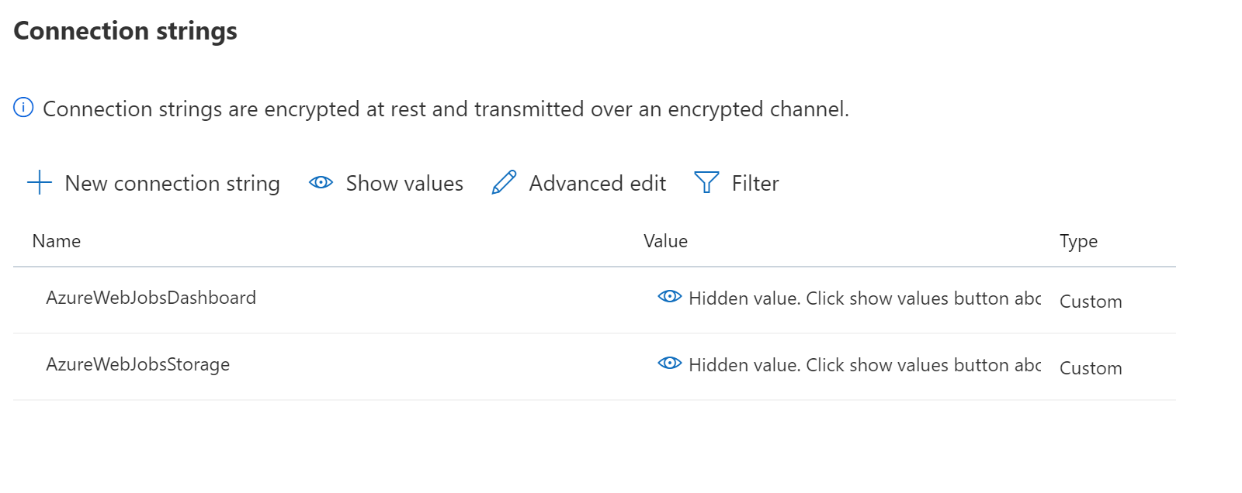Viewport: 1242px width, 493px height.
Task: Click the Value column header
Action: point(665,242)
